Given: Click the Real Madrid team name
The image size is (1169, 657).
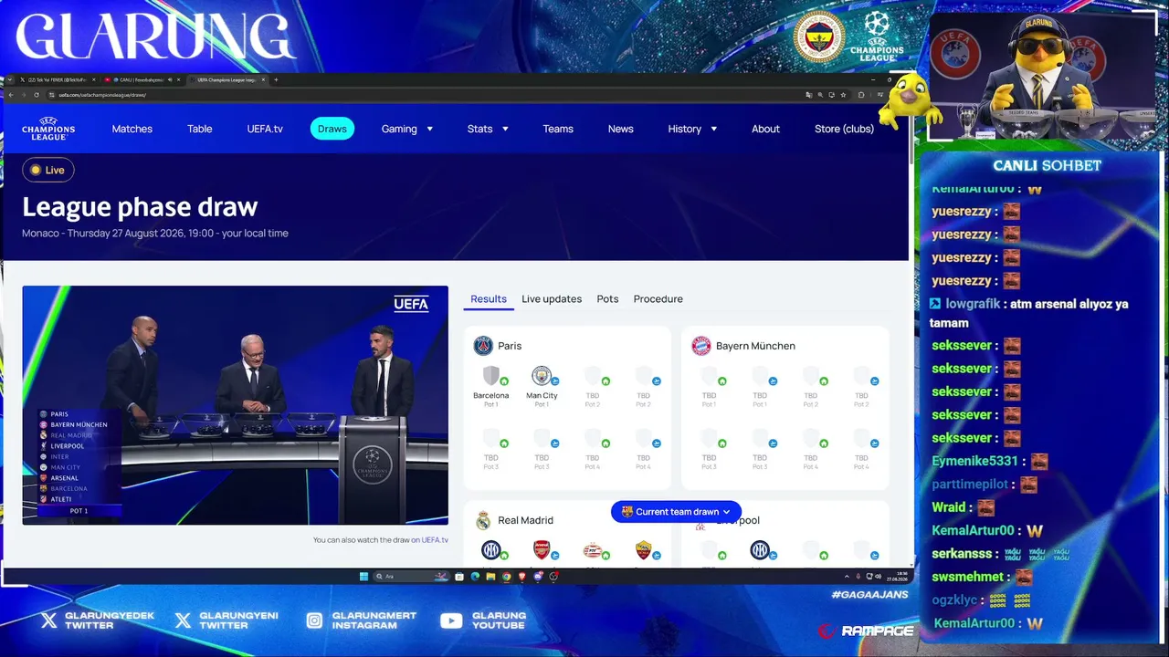Looking at the screenshot, I should point(525,520).
